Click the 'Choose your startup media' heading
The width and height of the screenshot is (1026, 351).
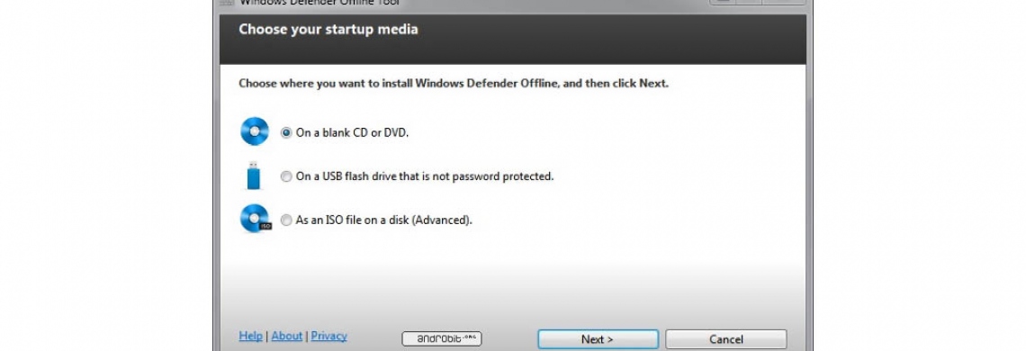click(x=328, y=30)
